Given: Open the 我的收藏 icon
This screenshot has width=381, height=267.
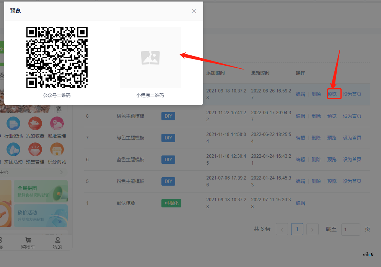Looking at the screenshot, I should pyautogui.click(x=35, y=124).
